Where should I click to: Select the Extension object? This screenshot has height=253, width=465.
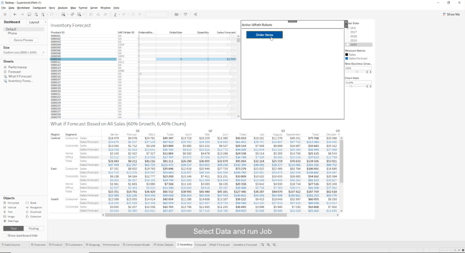(x=33, y=217)
